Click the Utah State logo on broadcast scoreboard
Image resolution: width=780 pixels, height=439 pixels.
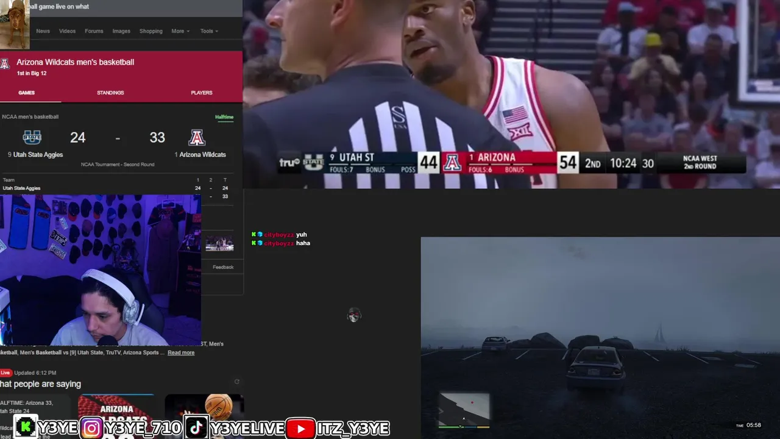[x=314, y=163]
